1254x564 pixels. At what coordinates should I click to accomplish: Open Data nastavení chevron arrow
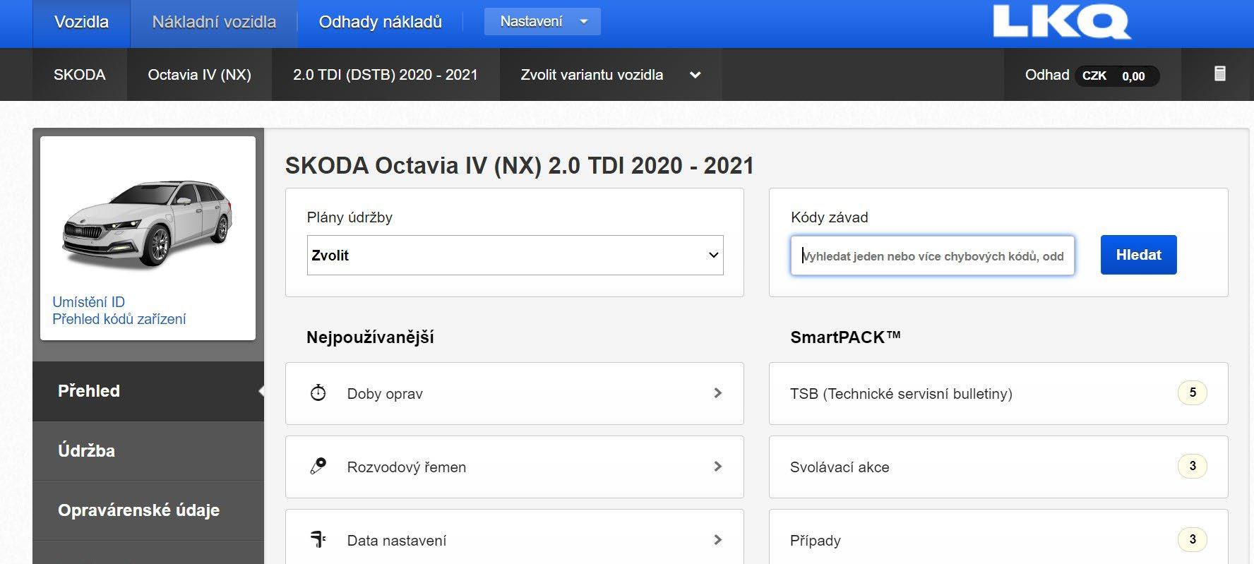coord(717,540)
